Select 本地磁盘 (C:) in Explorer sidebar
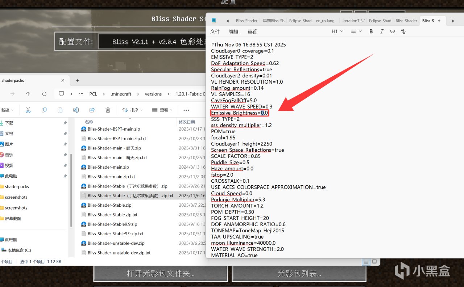 pyautogui.click(x=19, y=250)
